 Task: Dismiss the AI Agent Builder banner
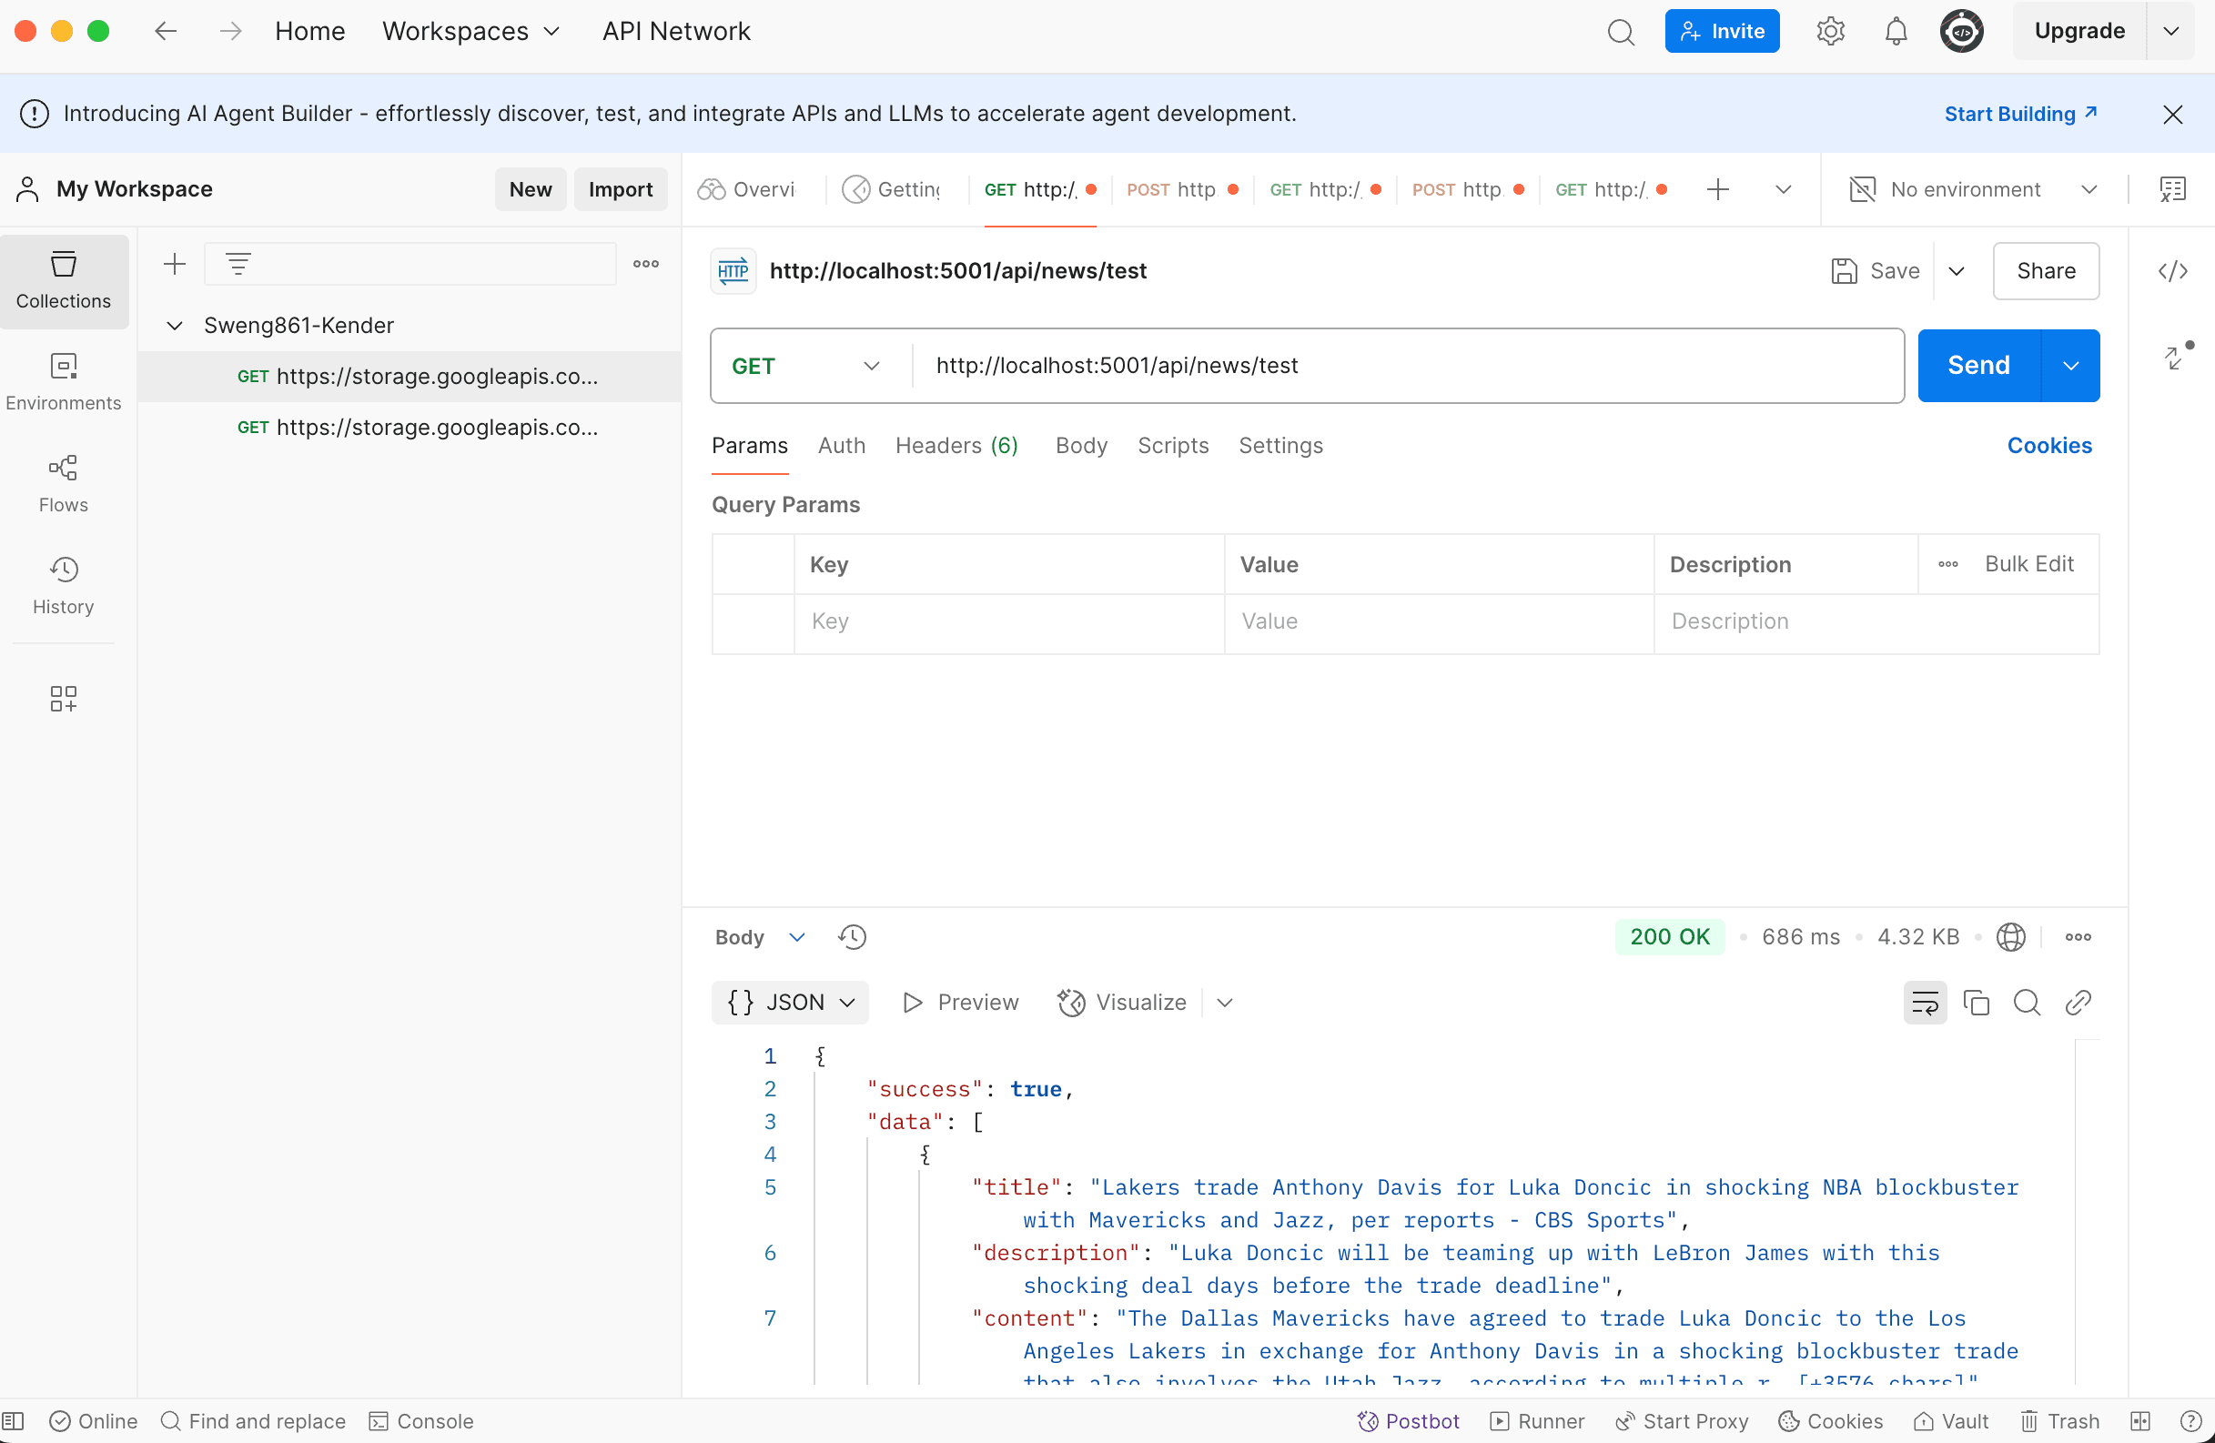[2172, 114]
